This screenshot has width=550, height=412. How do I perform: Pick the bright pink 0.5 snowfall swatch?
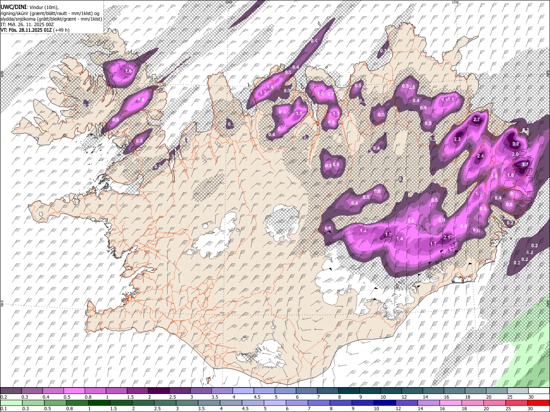click(x=74, y=391)
